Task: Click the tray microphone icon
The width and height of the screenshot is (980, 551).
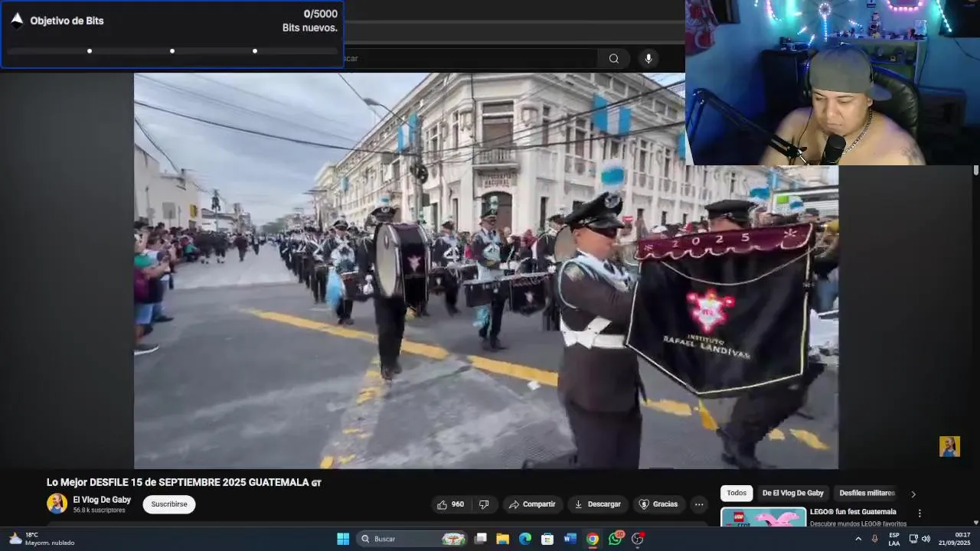Action: (x=875, y=539)
